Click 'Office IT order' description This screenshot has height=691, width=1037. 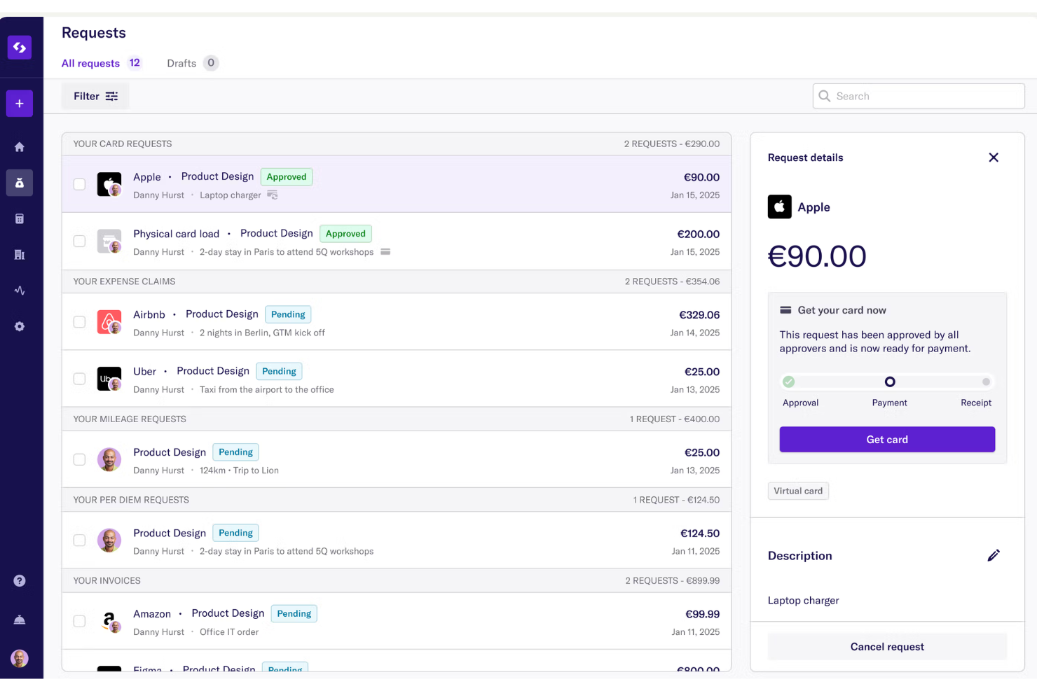(229, 631)
